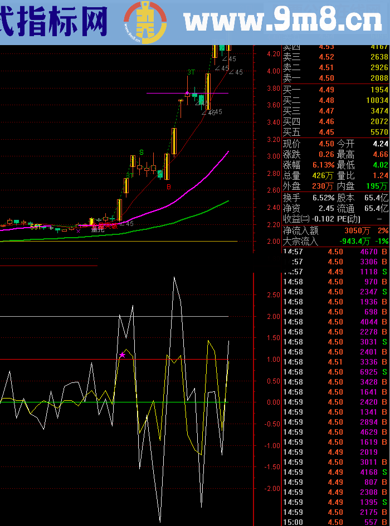390x526 pixels.
Task: Click the 净流入额 net inflow row
Action: pos(335,231)
